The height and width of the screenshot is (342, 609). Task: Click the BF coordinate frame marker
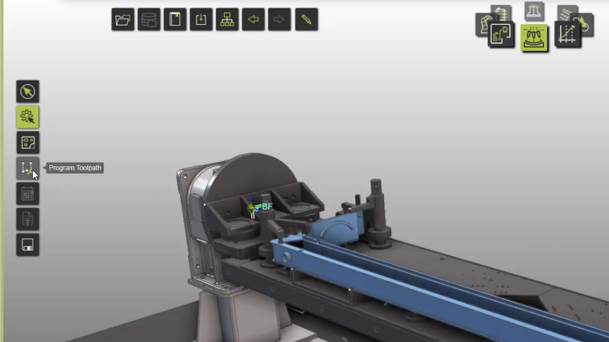[x=253, y=208]
